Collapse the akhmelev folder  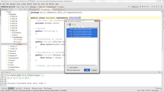coord(7,14)
